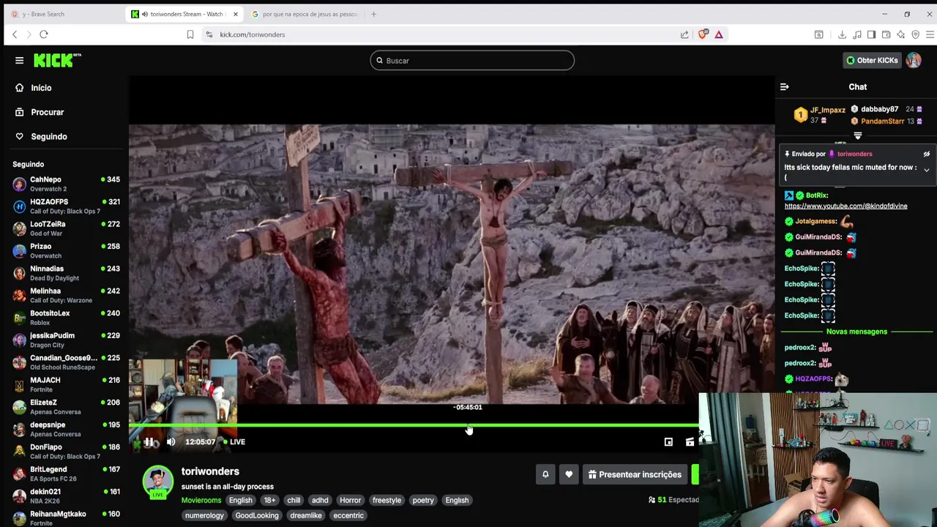Open Prizao channel in following list
The height and width of the screenshot is (527, 937).
(x=66, y=251)
